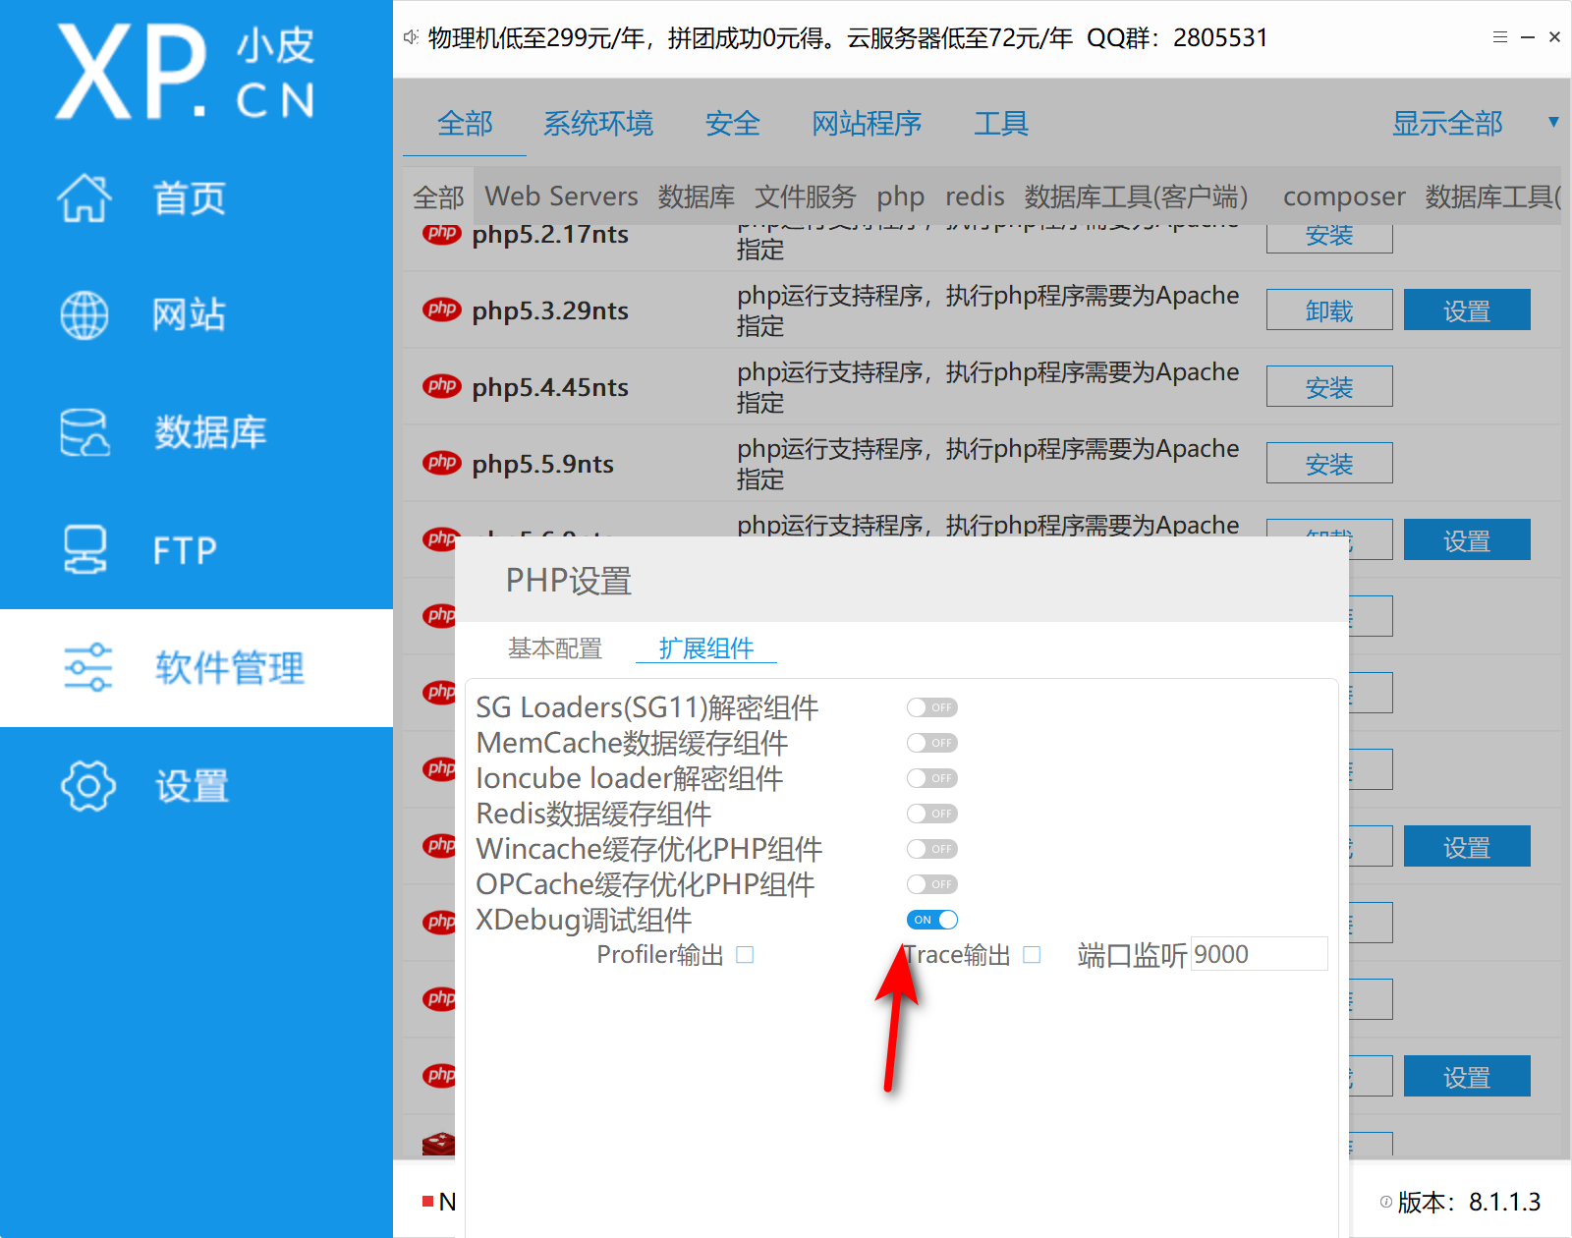
Task: Click the speaker announcement icon
Action: click(411, 37)
